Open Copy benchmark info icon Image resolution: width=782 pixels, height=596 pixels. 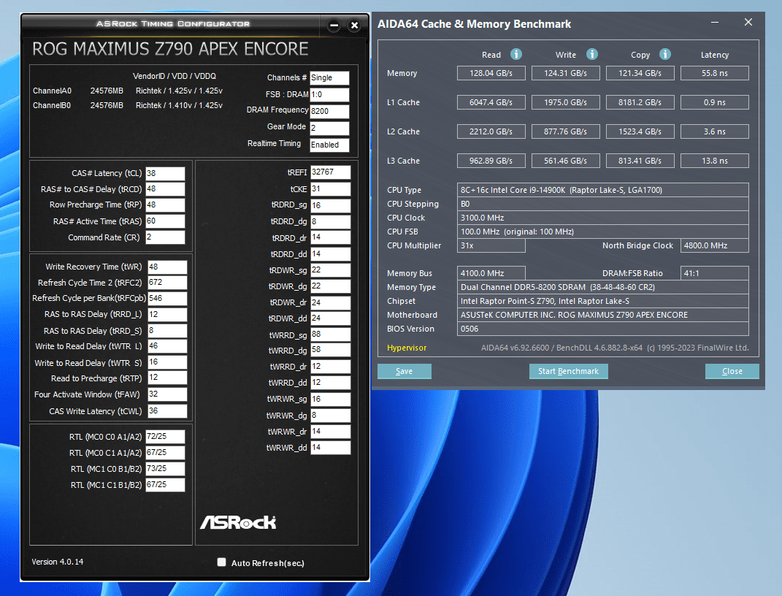(x=664, y=54)
